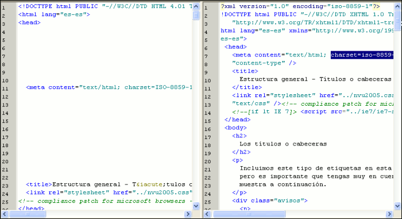Click the title line with T&iacute;tulos
The height and width of the screenshot is (219, 402).
click(109, 185)
